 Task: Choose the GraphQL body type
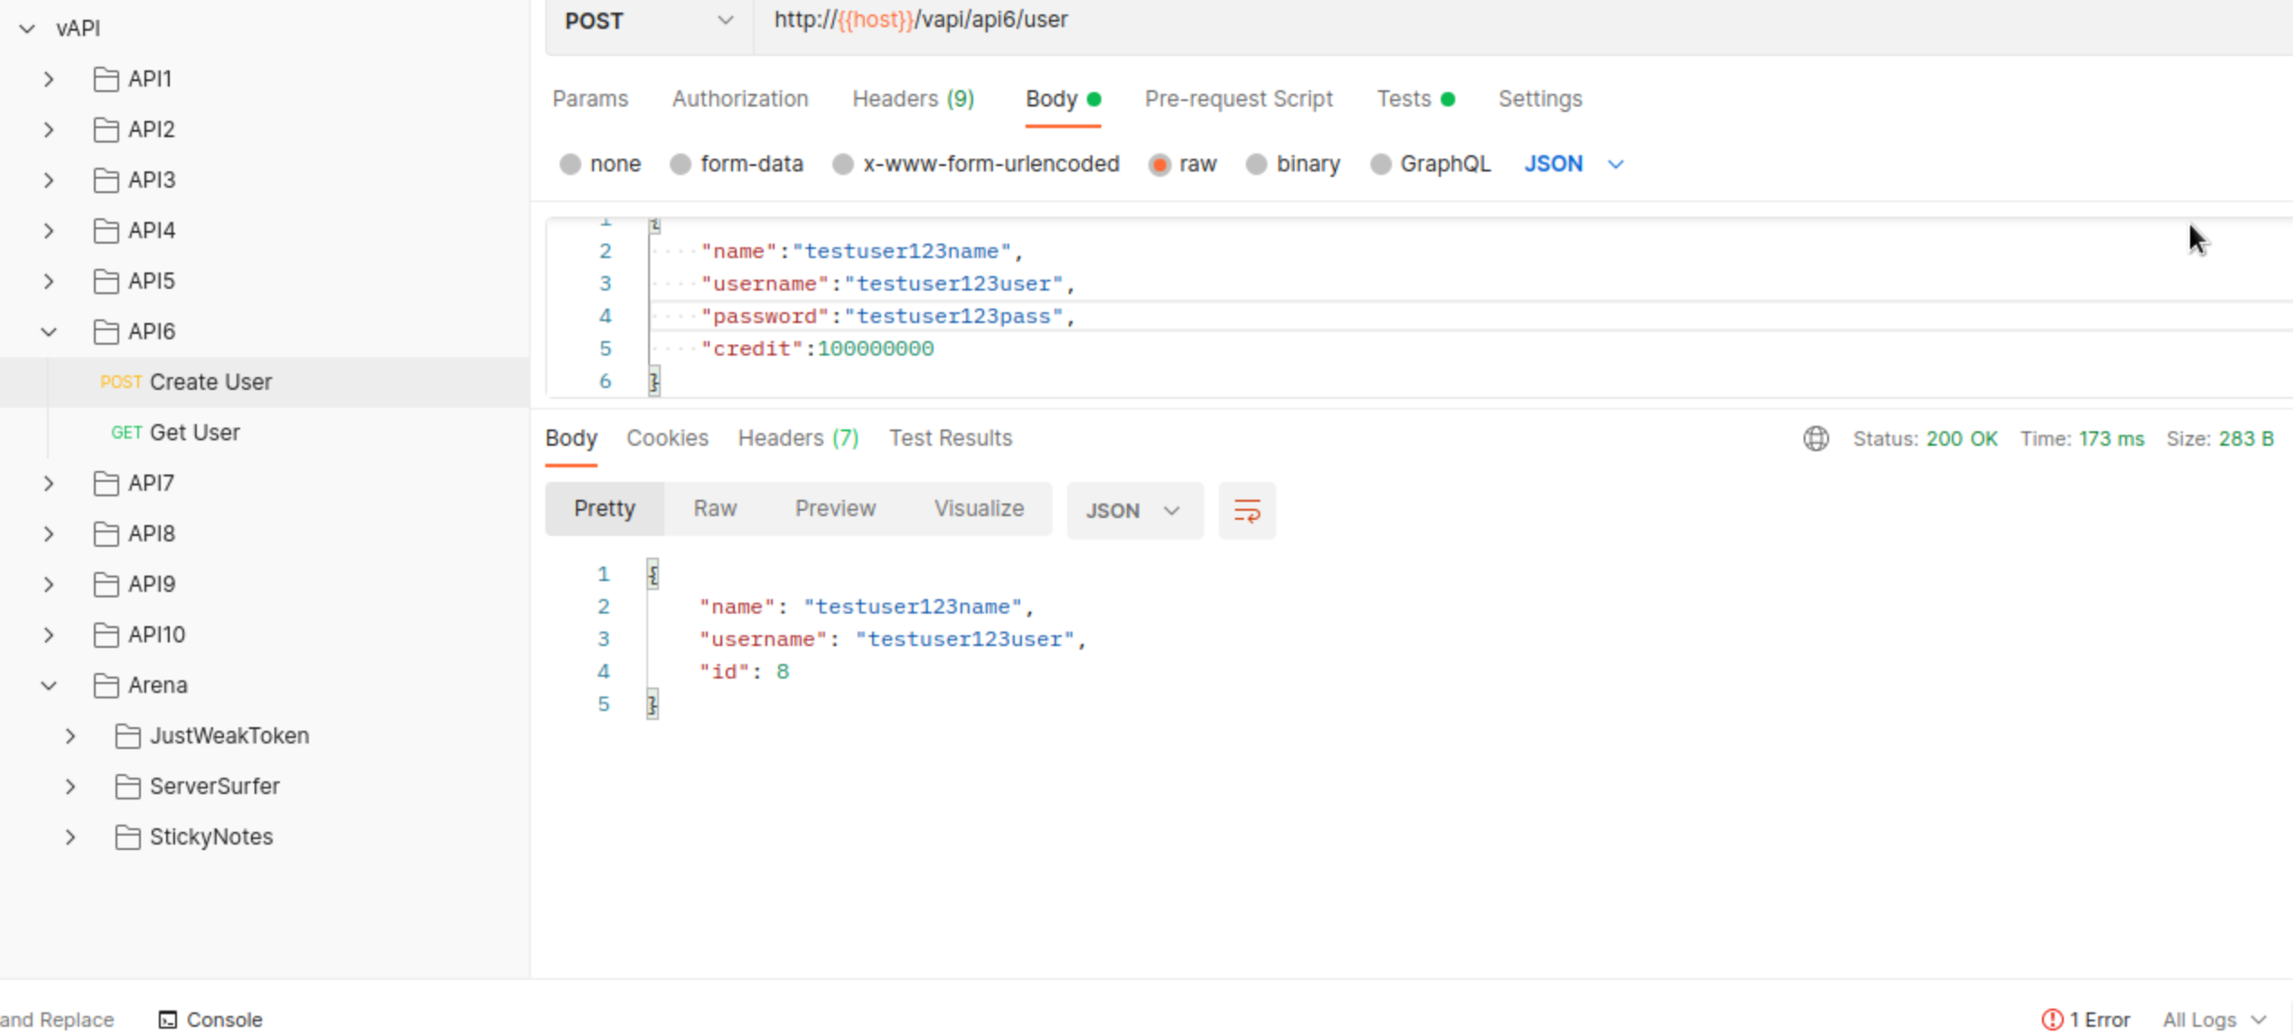point(1380,164)
